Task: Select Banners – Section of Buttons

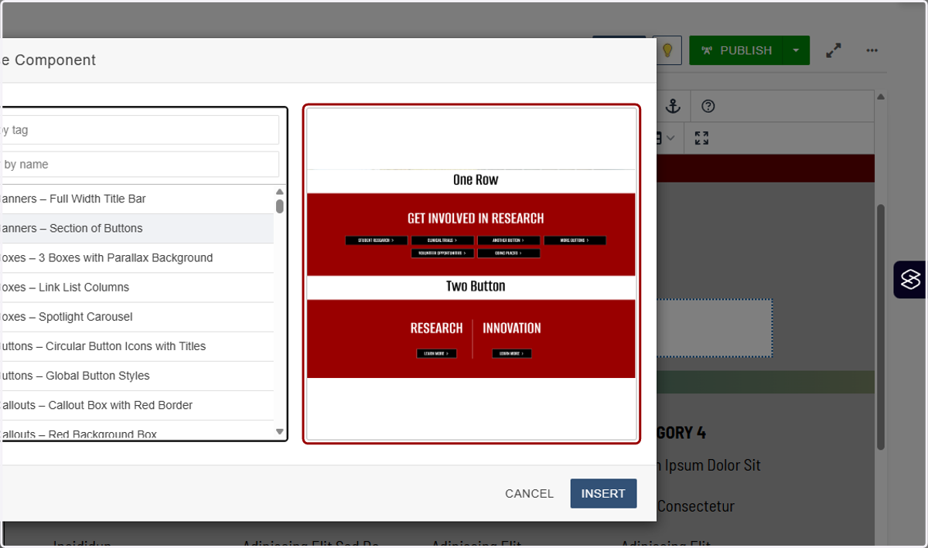Action: (137, 228)
